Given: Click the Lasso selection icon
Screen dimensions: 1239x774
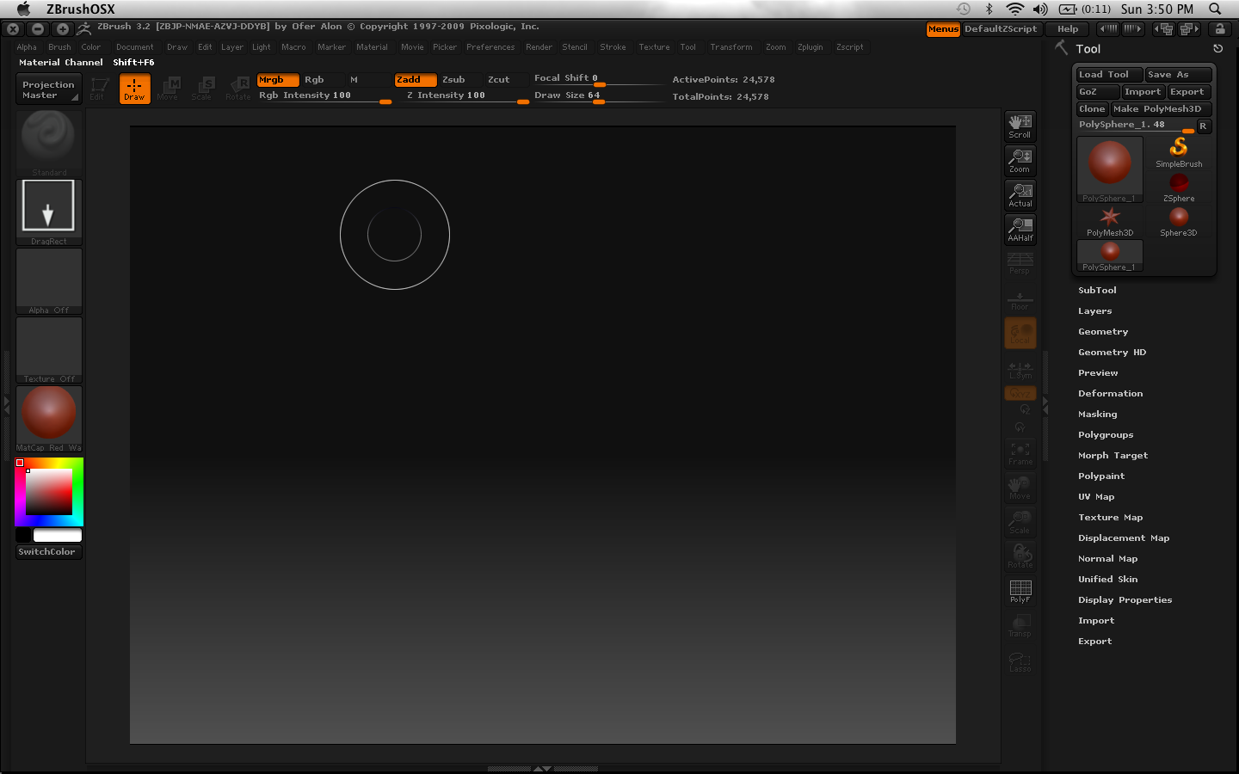Looking at the screenshot, I should click(1020, 660).
